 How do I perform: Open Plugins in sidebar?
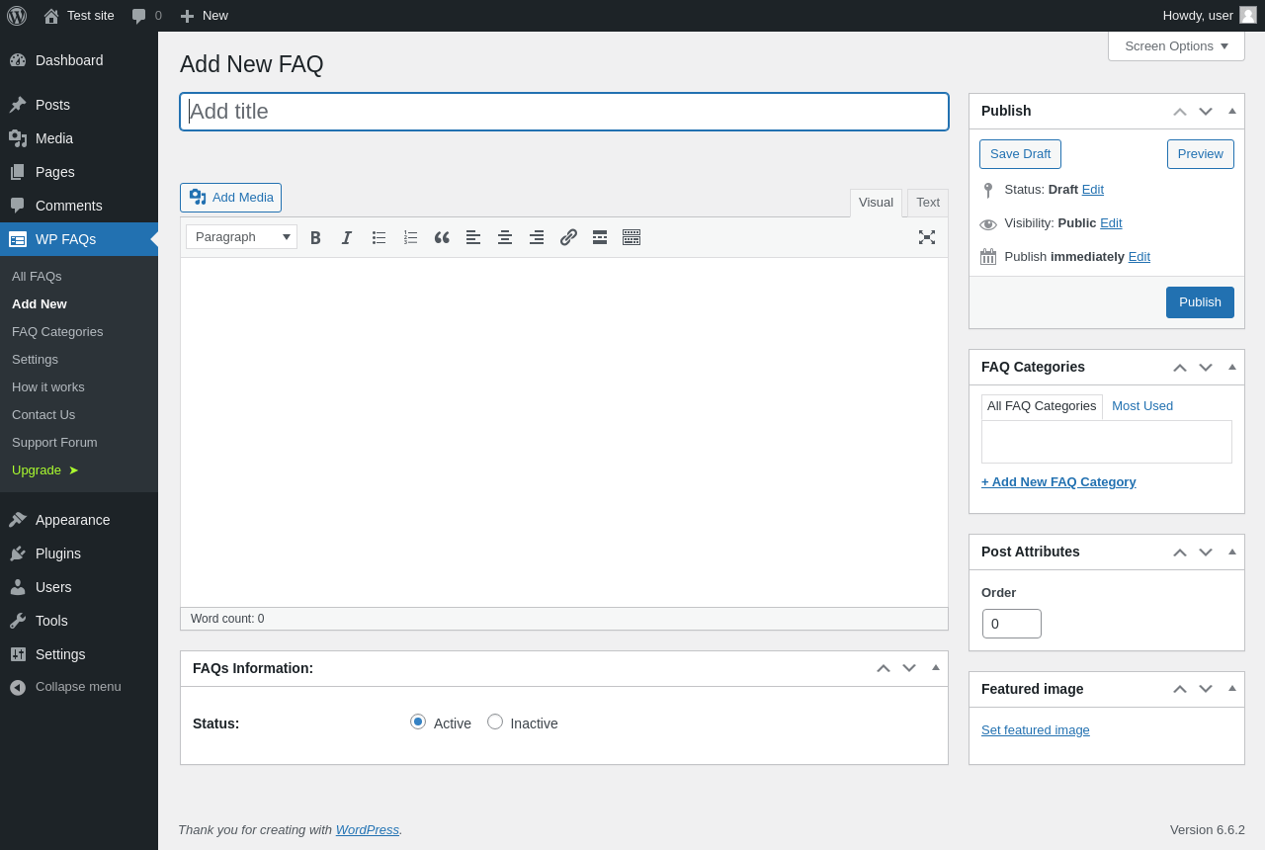[x=79, y=553]
